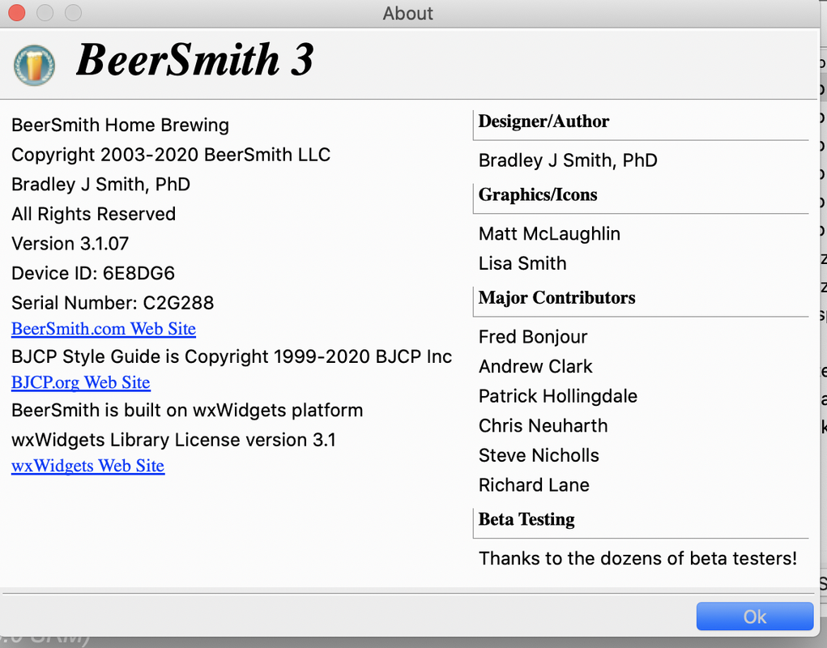Click the Designer/Author section heading
827x648 pixels.
click(x=544, y=122)
